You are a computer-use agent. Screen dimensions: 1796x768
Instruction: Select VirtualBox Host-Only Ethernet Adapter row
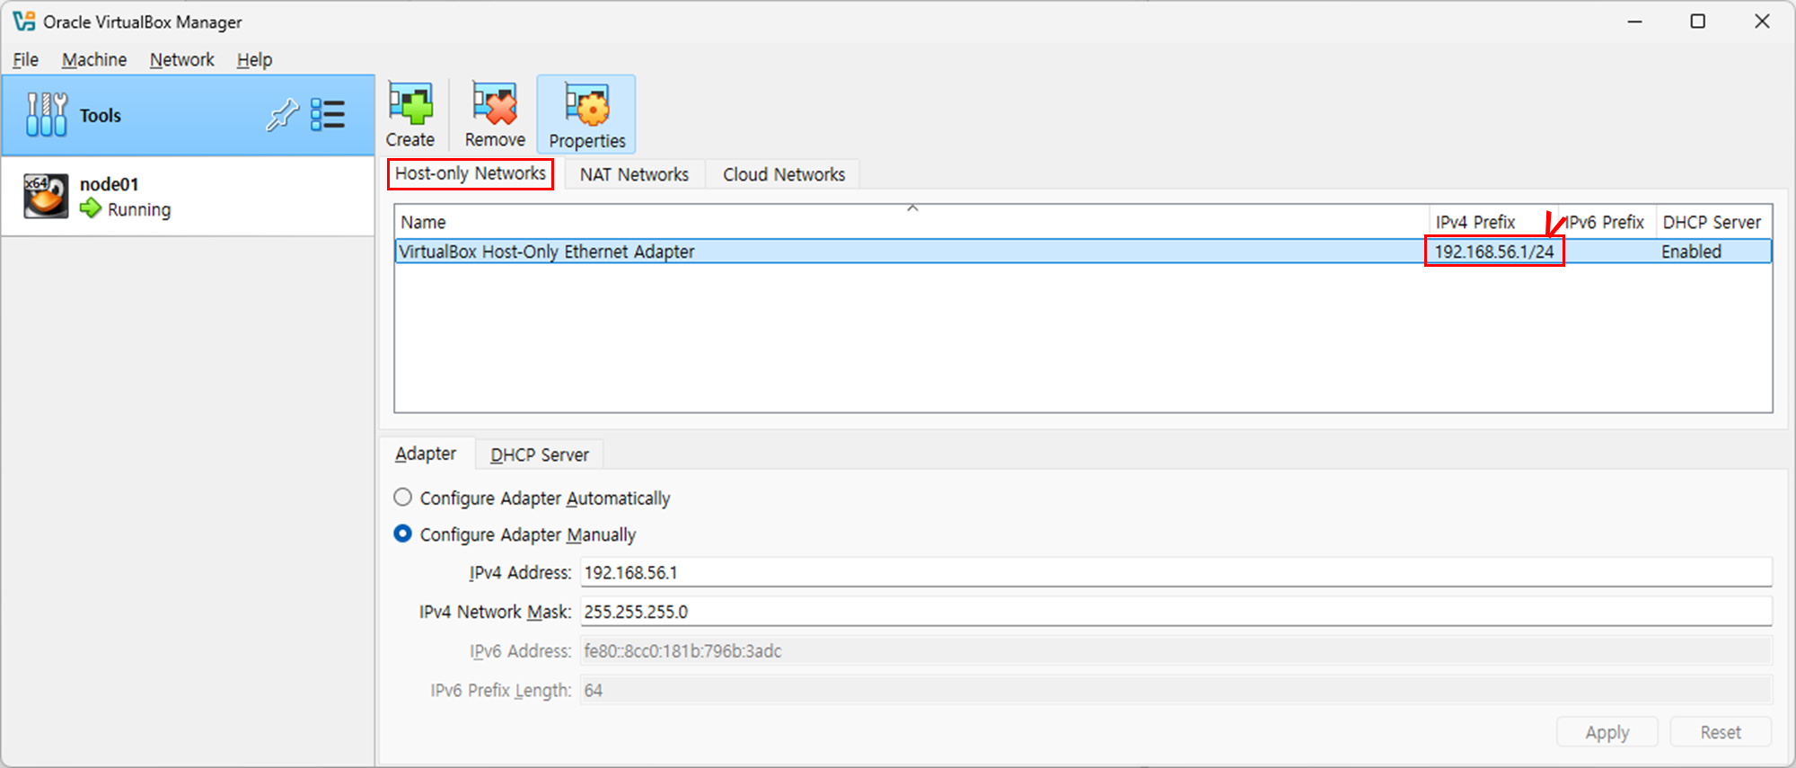pos(1083,252)
